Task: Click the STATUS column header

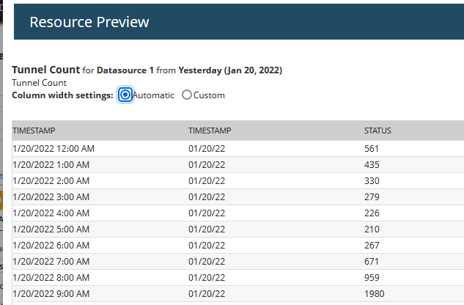Action: [378, 131]
